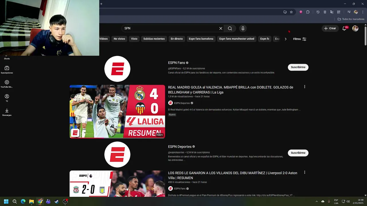Select the En directo chip
Viewport: 367px width, 206px height.
[x=177, y=39]
